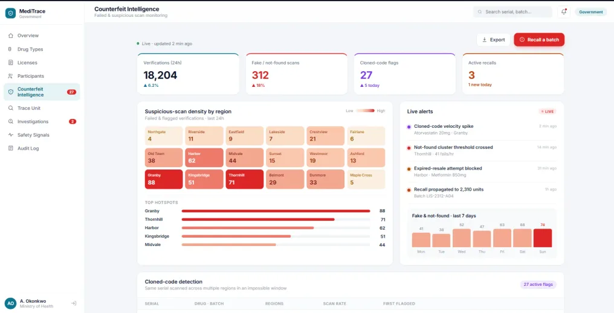Viewport: 614px width, 313px height.
Task: Open the Verifications (24h) card
Action: coord(188,74)
